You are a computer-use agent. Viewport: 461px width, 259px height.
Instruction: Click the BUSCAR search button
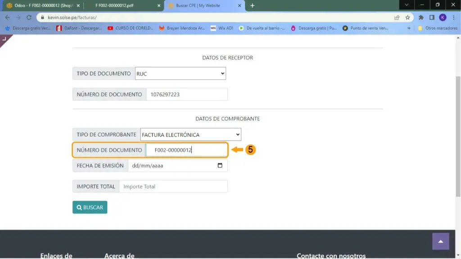[90, 207]
